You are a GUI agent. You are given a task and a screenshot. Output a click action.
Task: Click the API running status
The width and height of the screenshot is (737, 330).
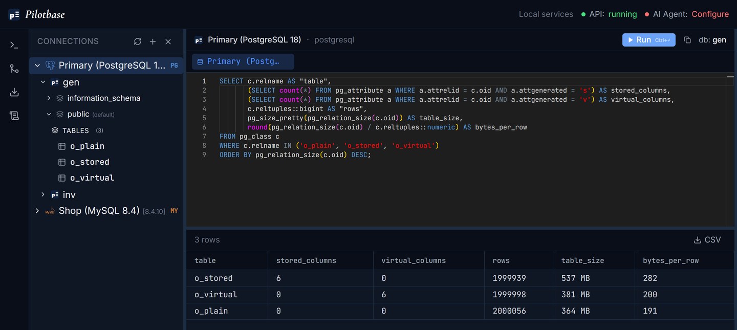pyautogui.click(x=622, y=14)
